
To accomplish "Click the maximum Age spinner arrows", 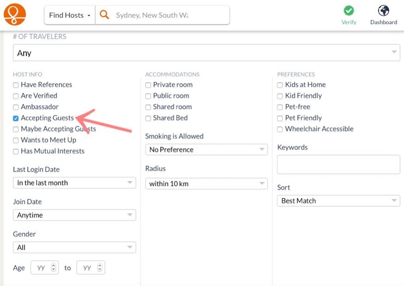I will (100, 267).
